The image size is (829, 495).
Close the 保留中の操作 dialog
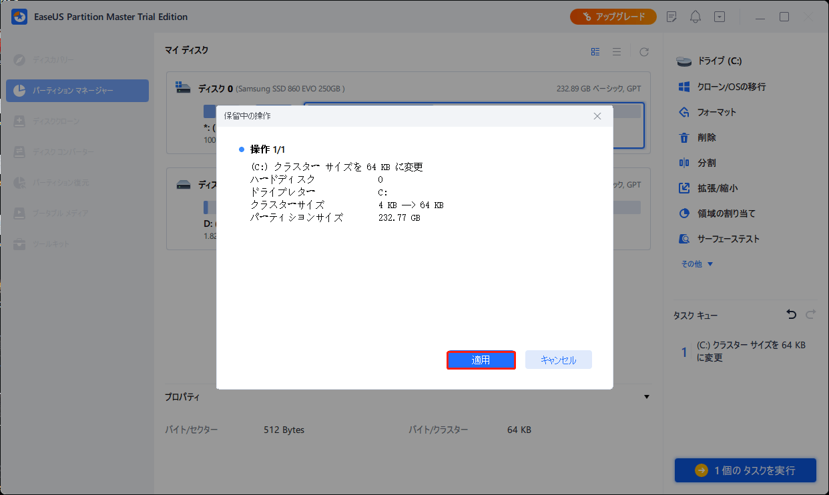click(597, 116)
